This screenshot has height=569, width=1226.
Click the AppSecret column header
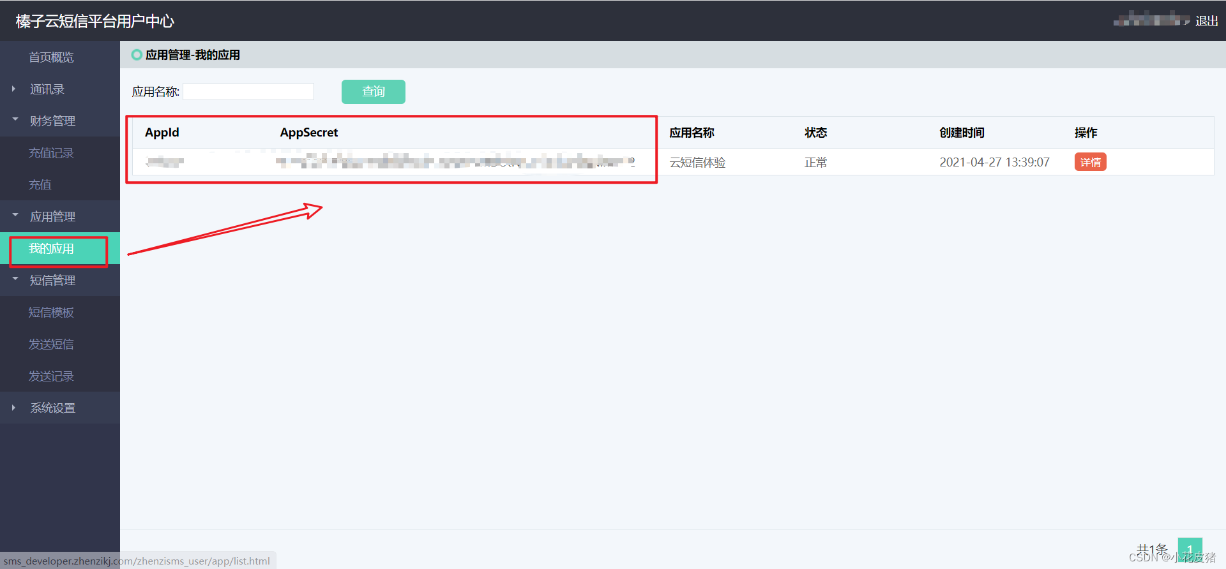(309, 133)
